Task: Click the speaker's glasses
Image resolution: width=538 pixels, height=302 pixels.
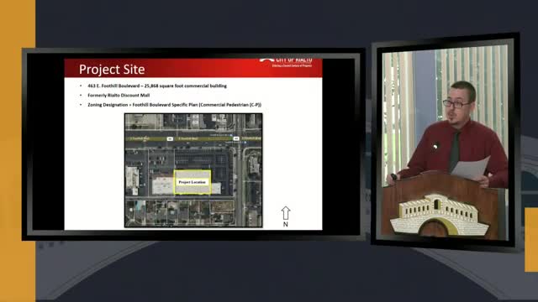Action: [456, 104]
